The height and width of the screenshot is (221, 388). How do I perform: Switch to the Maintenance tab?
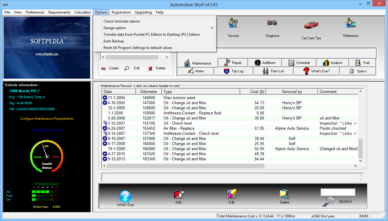(198, 63)
